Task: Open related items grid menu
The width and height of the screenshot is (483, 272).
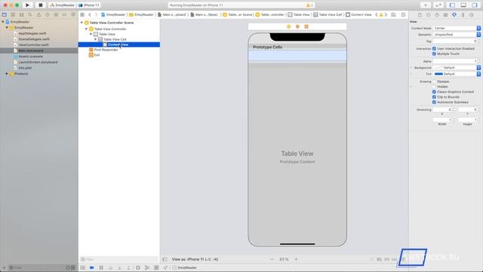Action: [82, 14]
